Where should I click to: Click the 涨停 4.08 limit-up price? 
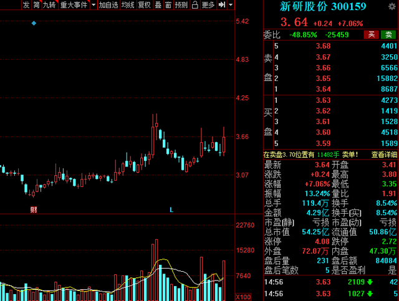322,241
